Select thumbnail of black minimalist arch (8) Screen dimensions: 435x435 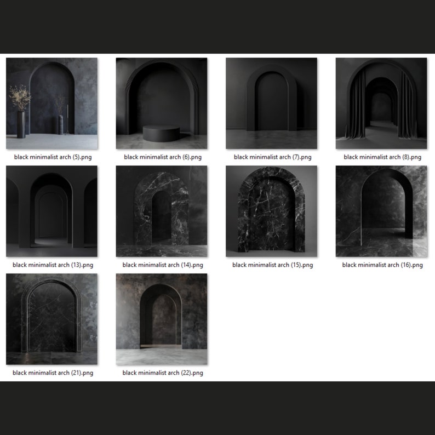pyautogui.click(x=381, y=104)
